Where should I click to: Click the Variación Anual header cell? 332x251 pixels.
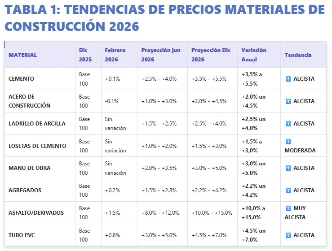tap(254, 55)
